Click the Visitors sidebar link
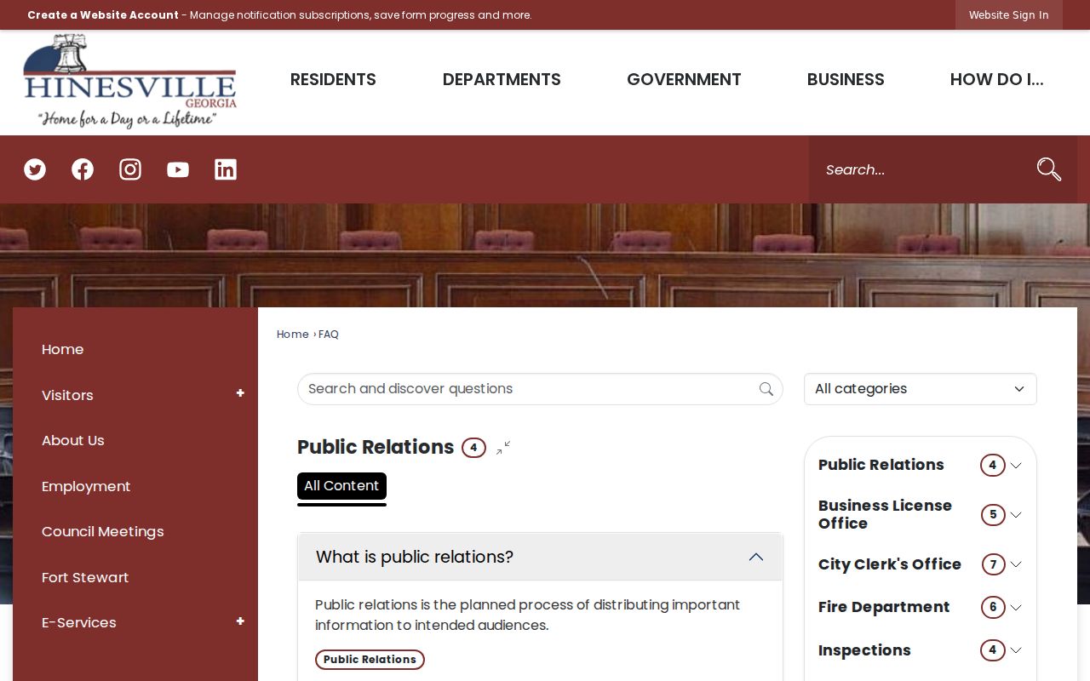Viewport: 1090px width, 681px height. pyautogui.click(x=67, y=395)
